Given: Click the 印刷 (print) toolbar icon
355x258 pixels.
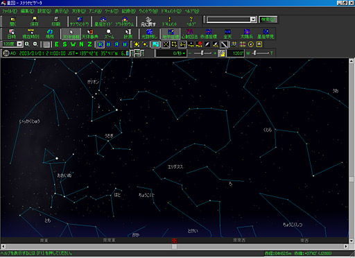Looking at the screenshot, I should [x=56, y=21].
